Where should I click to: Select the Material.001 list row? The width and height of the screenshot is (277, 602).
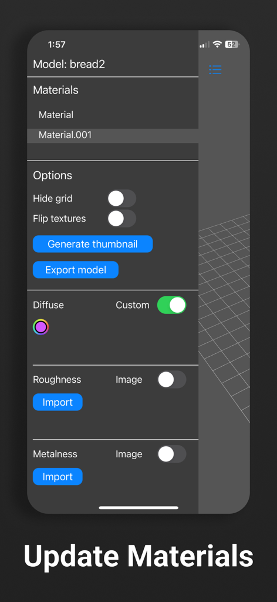click(x=113, y=136)
